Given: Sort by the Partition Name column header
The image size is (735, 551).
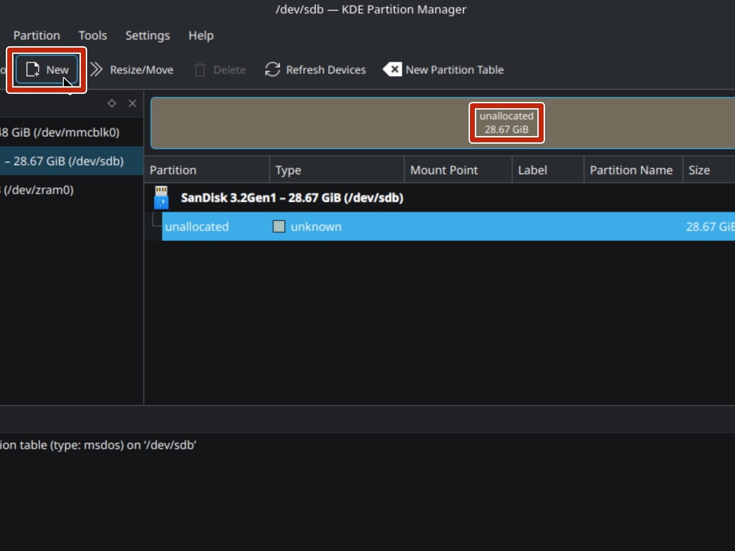Looking at the screenshot, I should tap(631, 170).
